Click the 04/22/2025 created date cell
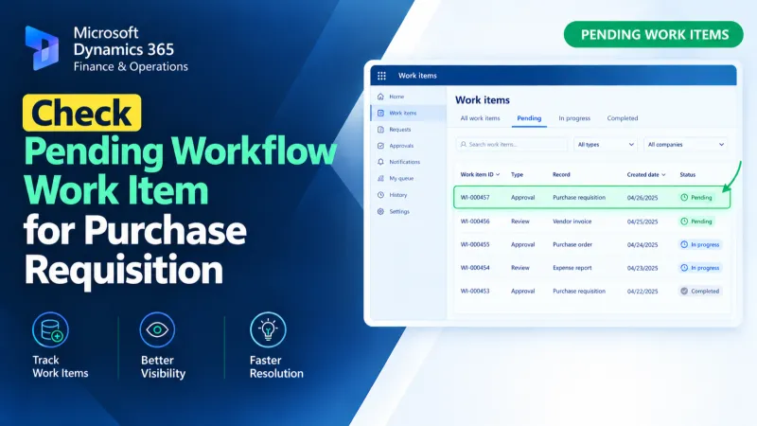 pyautogui.click(x=643, y=292)
